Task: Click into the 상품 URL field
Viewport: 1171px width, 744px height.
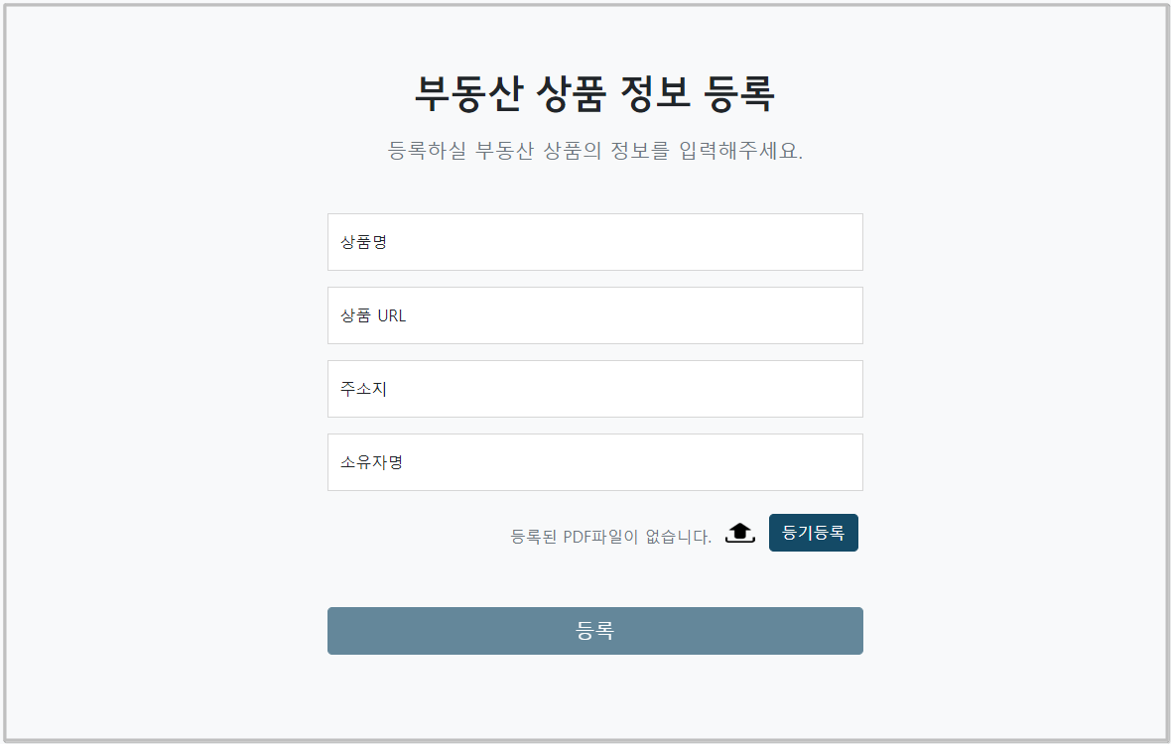Action: coord(594,315)
